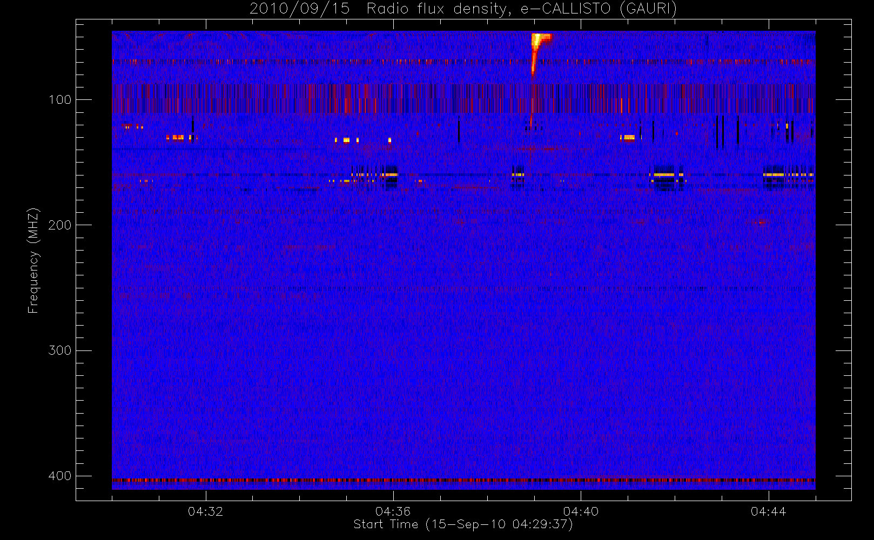Click the red striped band around 100 MHz
The image size is (874, 540).
click(463, 98)
